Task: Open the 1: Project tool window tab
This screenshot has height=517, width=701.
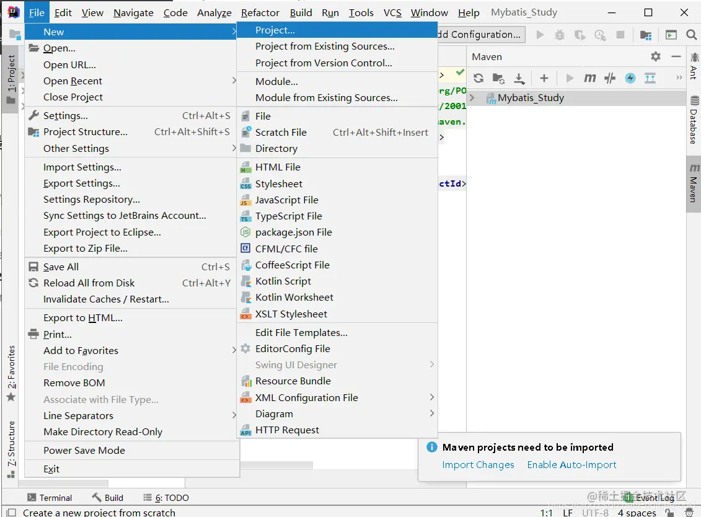Action: (11, 79)
